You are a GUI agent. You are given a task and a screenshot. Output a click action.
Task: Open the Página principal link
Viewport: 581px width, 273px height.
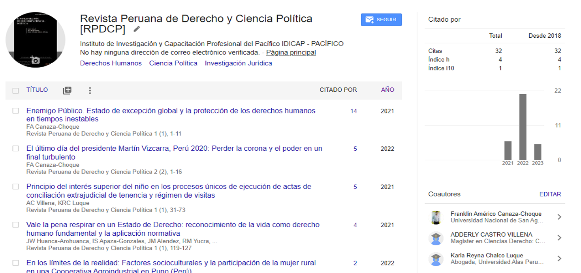coord(291,52)
